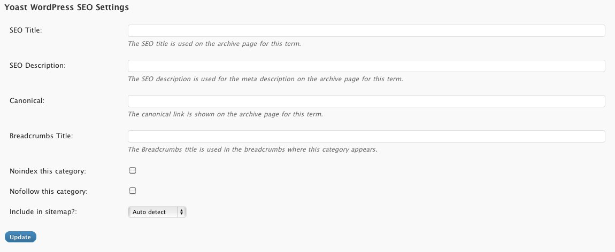
Task: Focus the SEO Description input box
Action: 366,66
